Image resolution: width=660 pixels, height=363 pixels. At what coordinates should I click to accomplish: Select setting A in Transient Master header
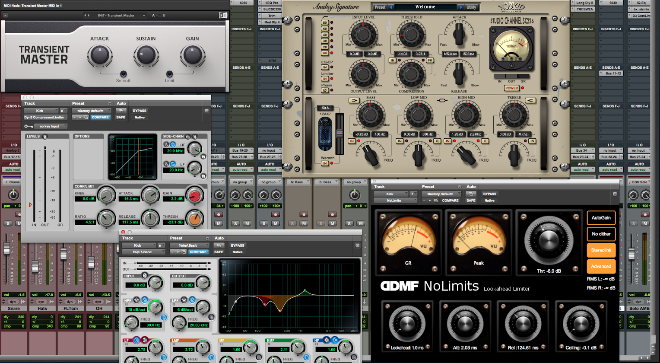pos(153,15)
